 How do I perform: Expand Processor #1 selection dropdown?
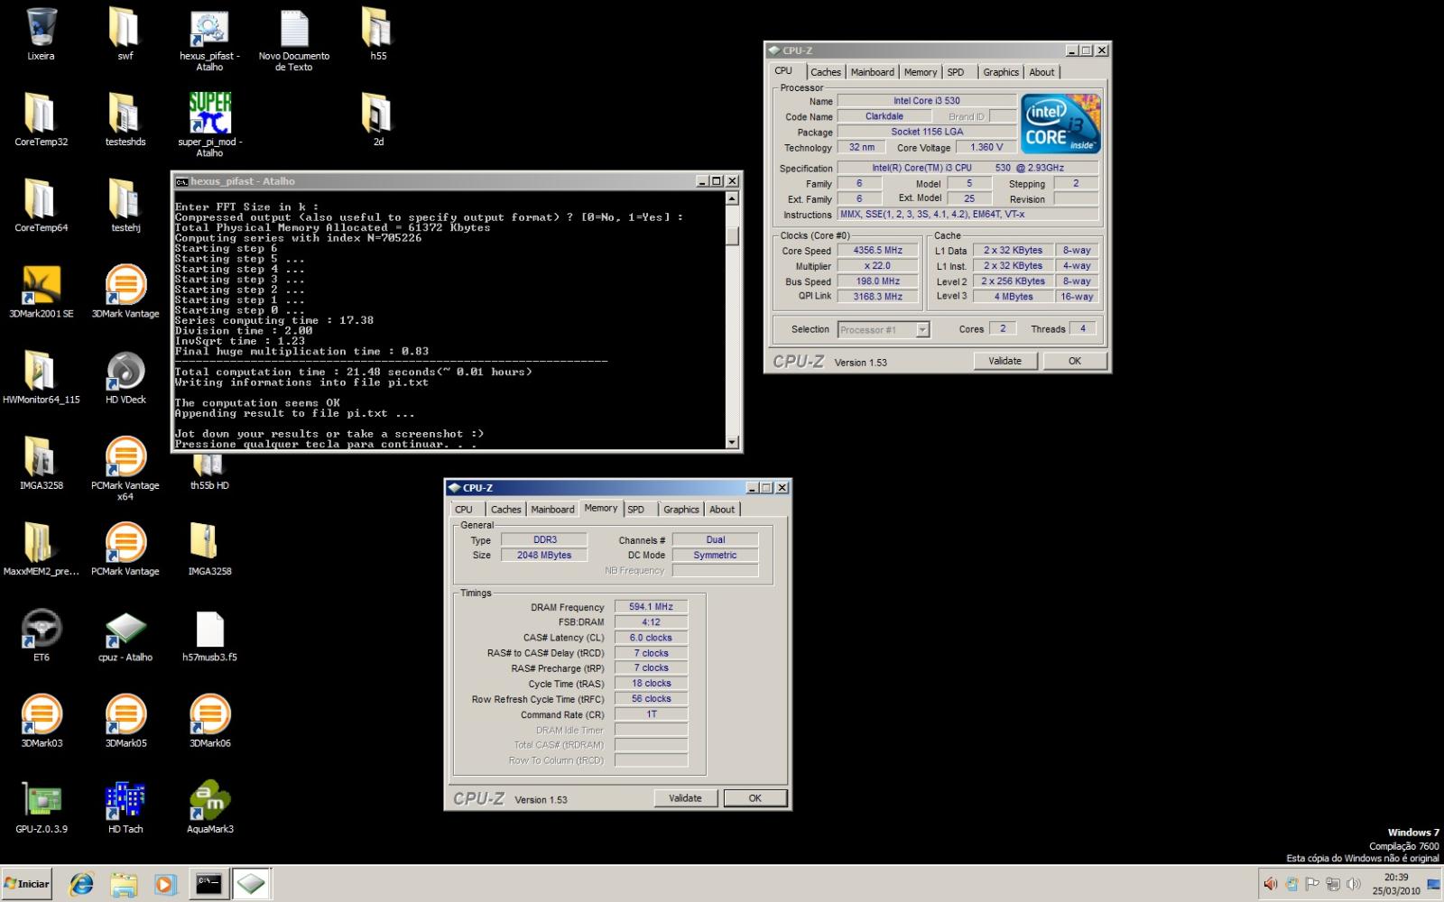point(922,330)
